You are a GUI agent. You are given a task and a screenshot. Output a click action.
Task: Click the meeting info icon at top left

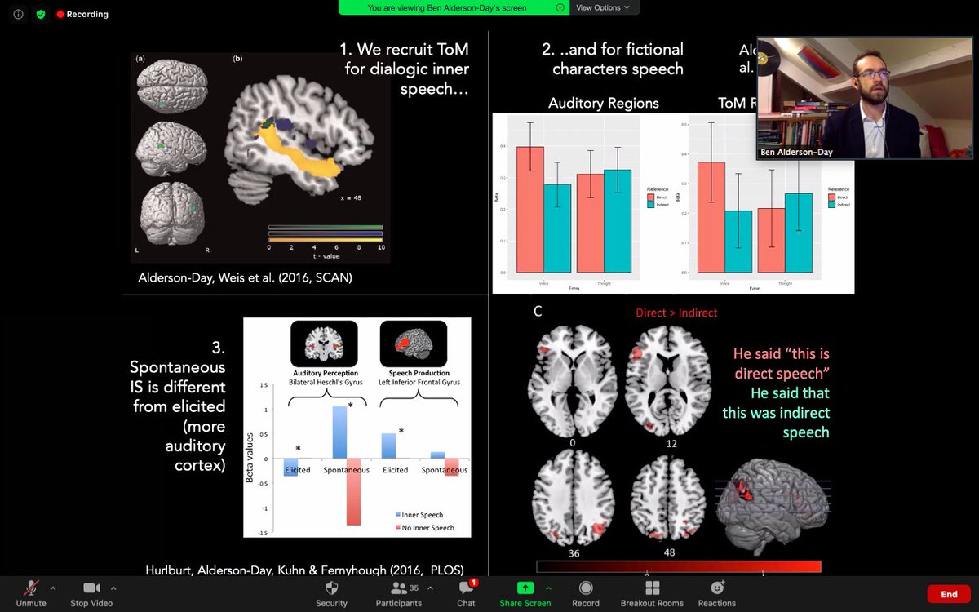click(19, 14)
